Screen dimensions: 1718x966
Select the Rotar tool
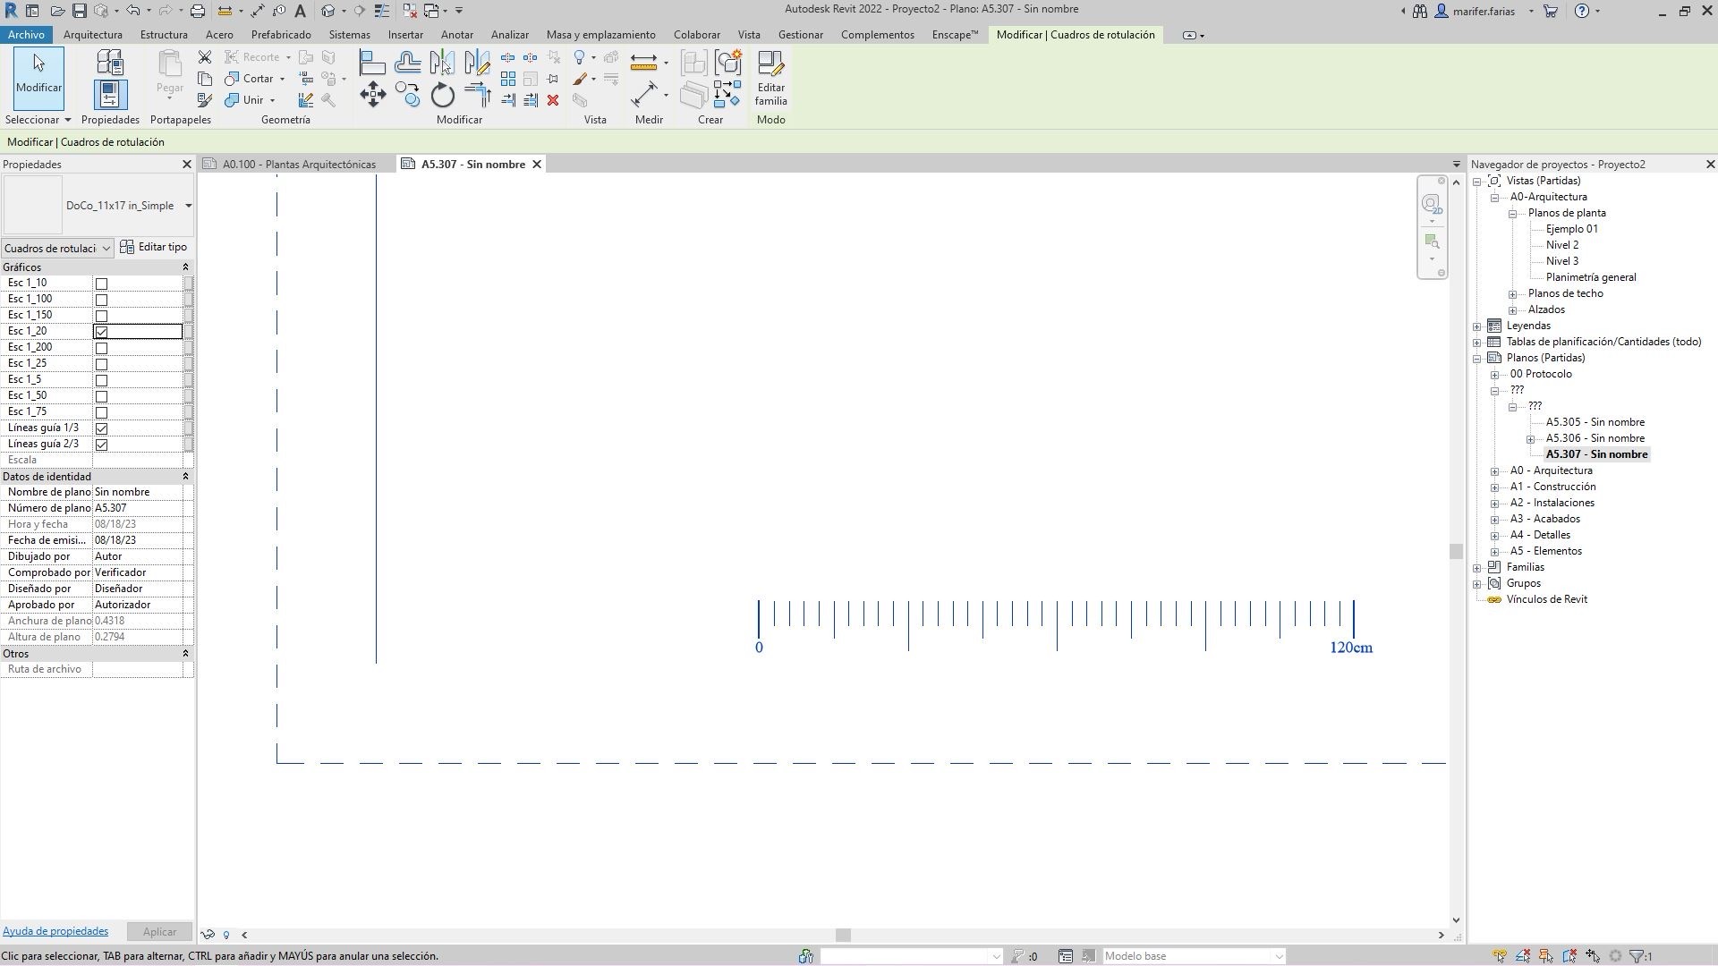[442, 94]
